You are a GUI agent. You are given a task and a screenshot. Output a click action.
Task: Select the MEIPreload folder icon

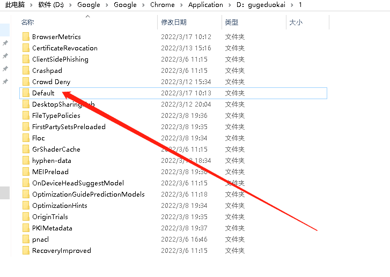point(26,172)
